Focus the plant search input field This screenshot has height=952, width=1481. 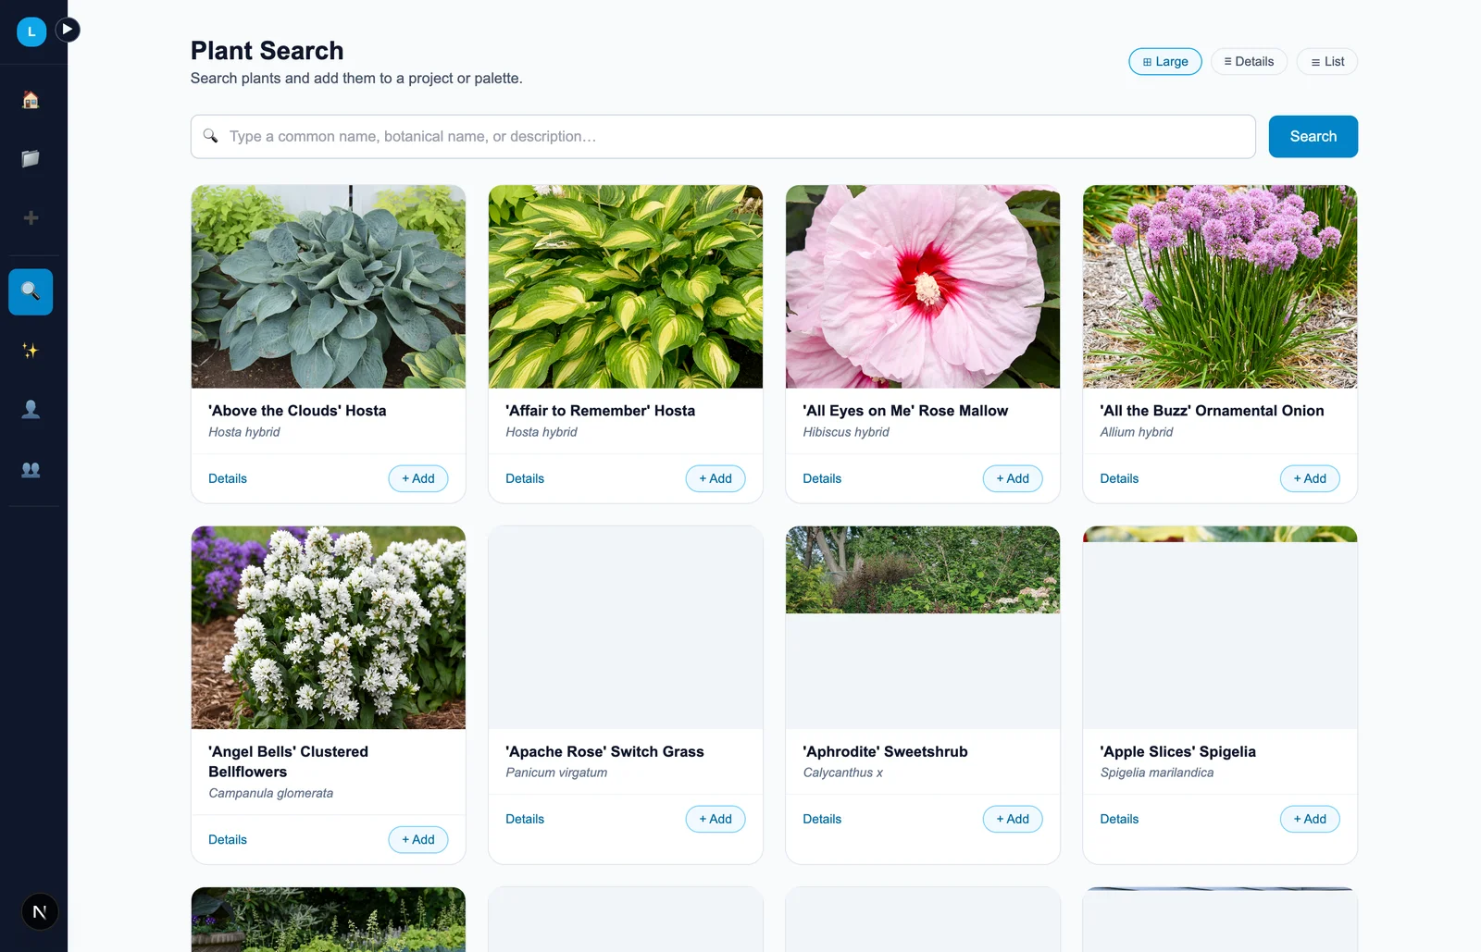[x=723, y=136]
